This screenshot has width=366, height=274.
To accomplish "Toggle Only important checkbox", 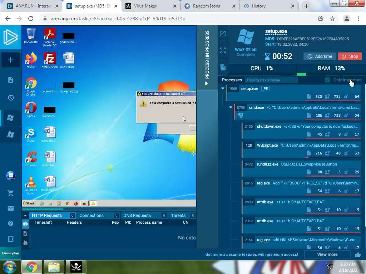I will pos(327,80).
